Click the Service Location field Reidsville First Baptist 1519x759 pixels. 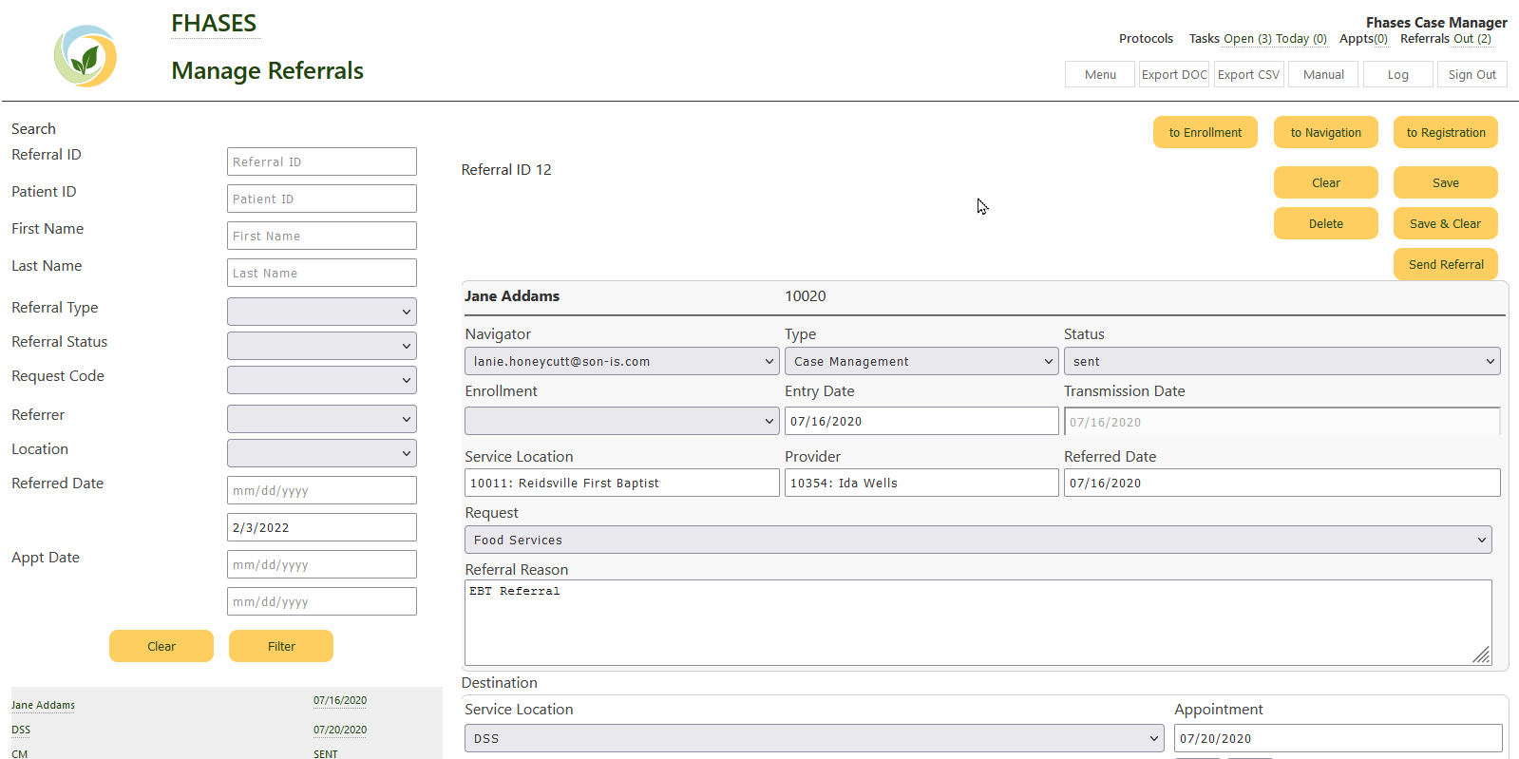pyautogui.click(x=622, y=483)
